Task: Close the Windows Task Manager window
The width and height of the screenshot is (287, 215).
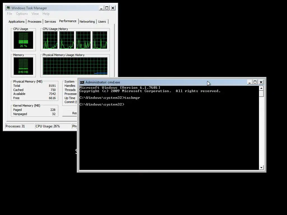Action: [113, 8]
